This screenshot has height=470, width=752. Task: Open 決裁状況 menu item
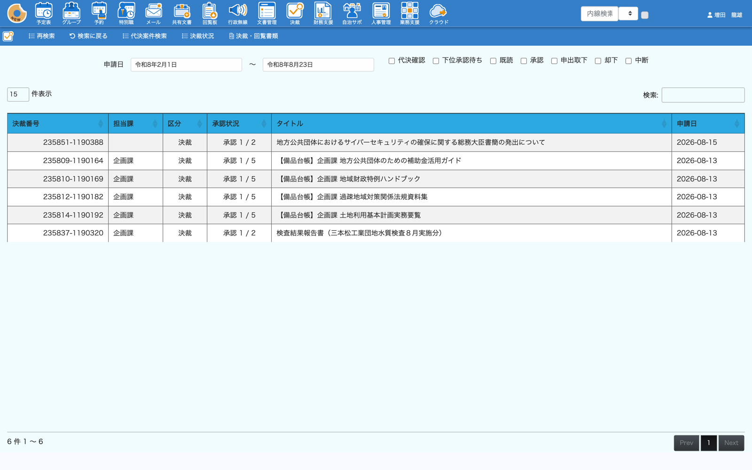198,36
